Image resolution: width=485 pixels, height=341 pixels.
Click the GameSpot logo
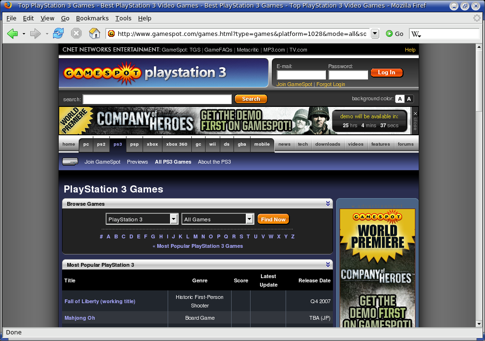tap(102, 73)
